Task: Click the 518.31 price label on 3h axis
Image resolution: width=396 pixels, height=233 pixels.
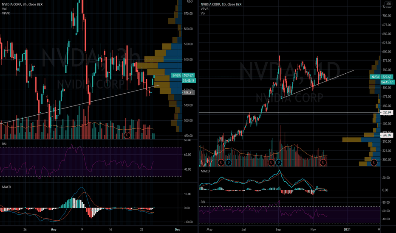Action: 188,93
